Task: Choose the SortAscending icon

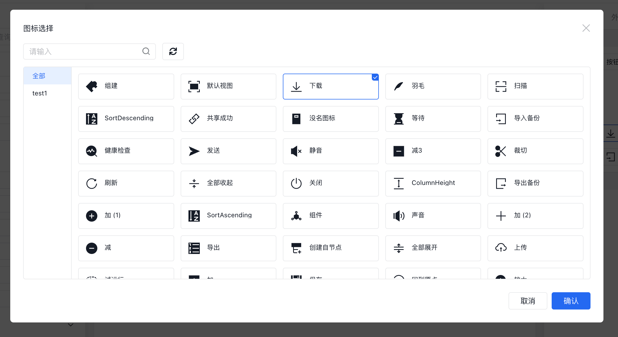Action: coord(228,216)
